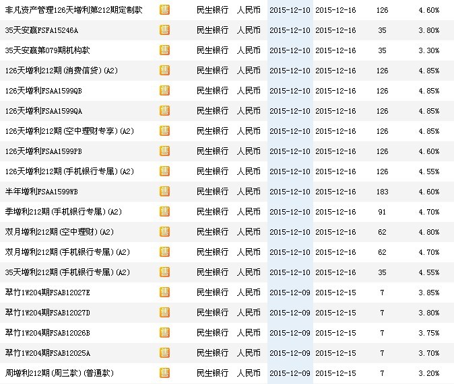
Task: Click the 售 icon for 35天安赢第079期机构款
Action: (164, 50)
